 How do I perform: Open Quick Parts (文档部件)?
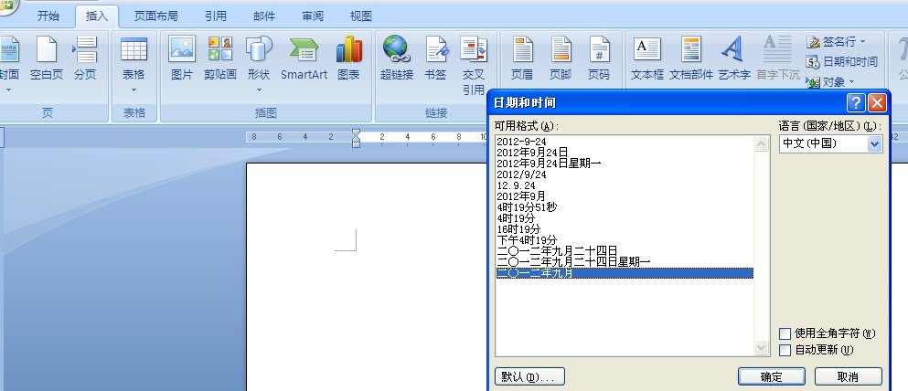(691, 58)
